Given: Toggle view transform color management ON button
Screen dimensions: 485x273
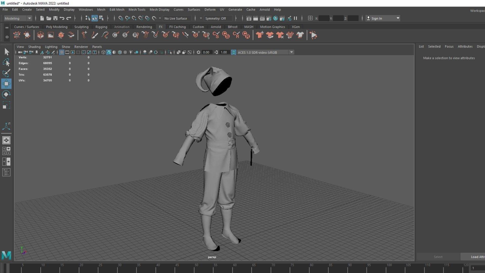Looking at the screenshot, I should coord(234,52).
